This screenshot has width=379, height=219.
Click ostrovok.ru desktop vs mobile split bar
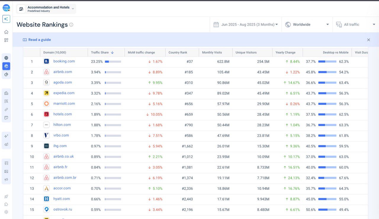(x=327, y=210)
